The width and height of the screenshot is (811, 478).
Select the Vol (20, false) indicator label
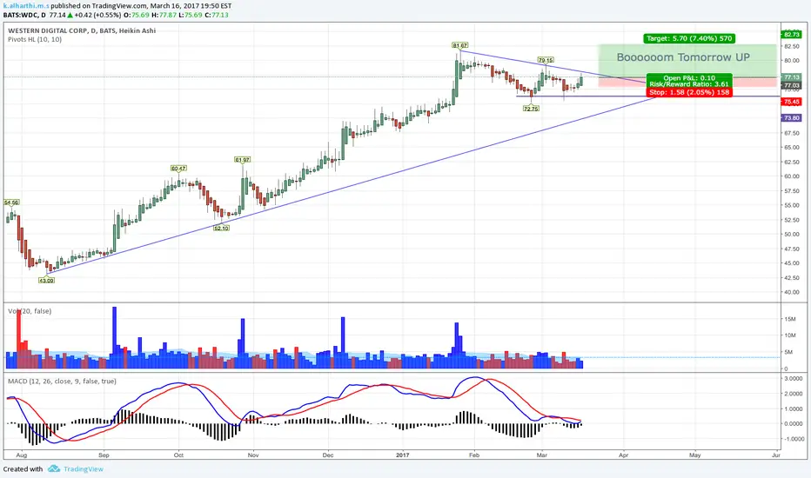[30, 311]
